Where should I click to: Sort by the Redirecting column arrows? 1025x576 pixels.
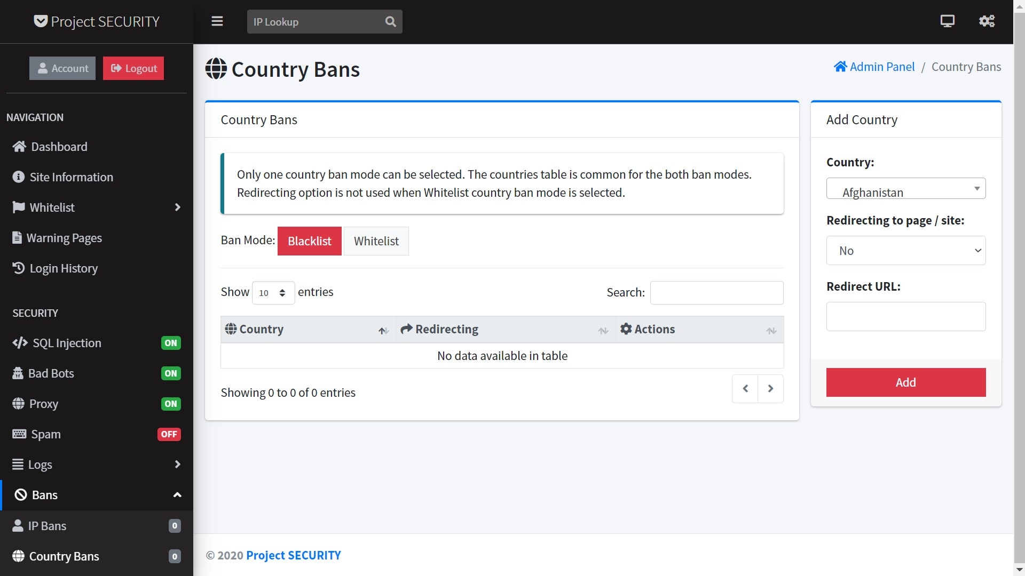[603, 331]
